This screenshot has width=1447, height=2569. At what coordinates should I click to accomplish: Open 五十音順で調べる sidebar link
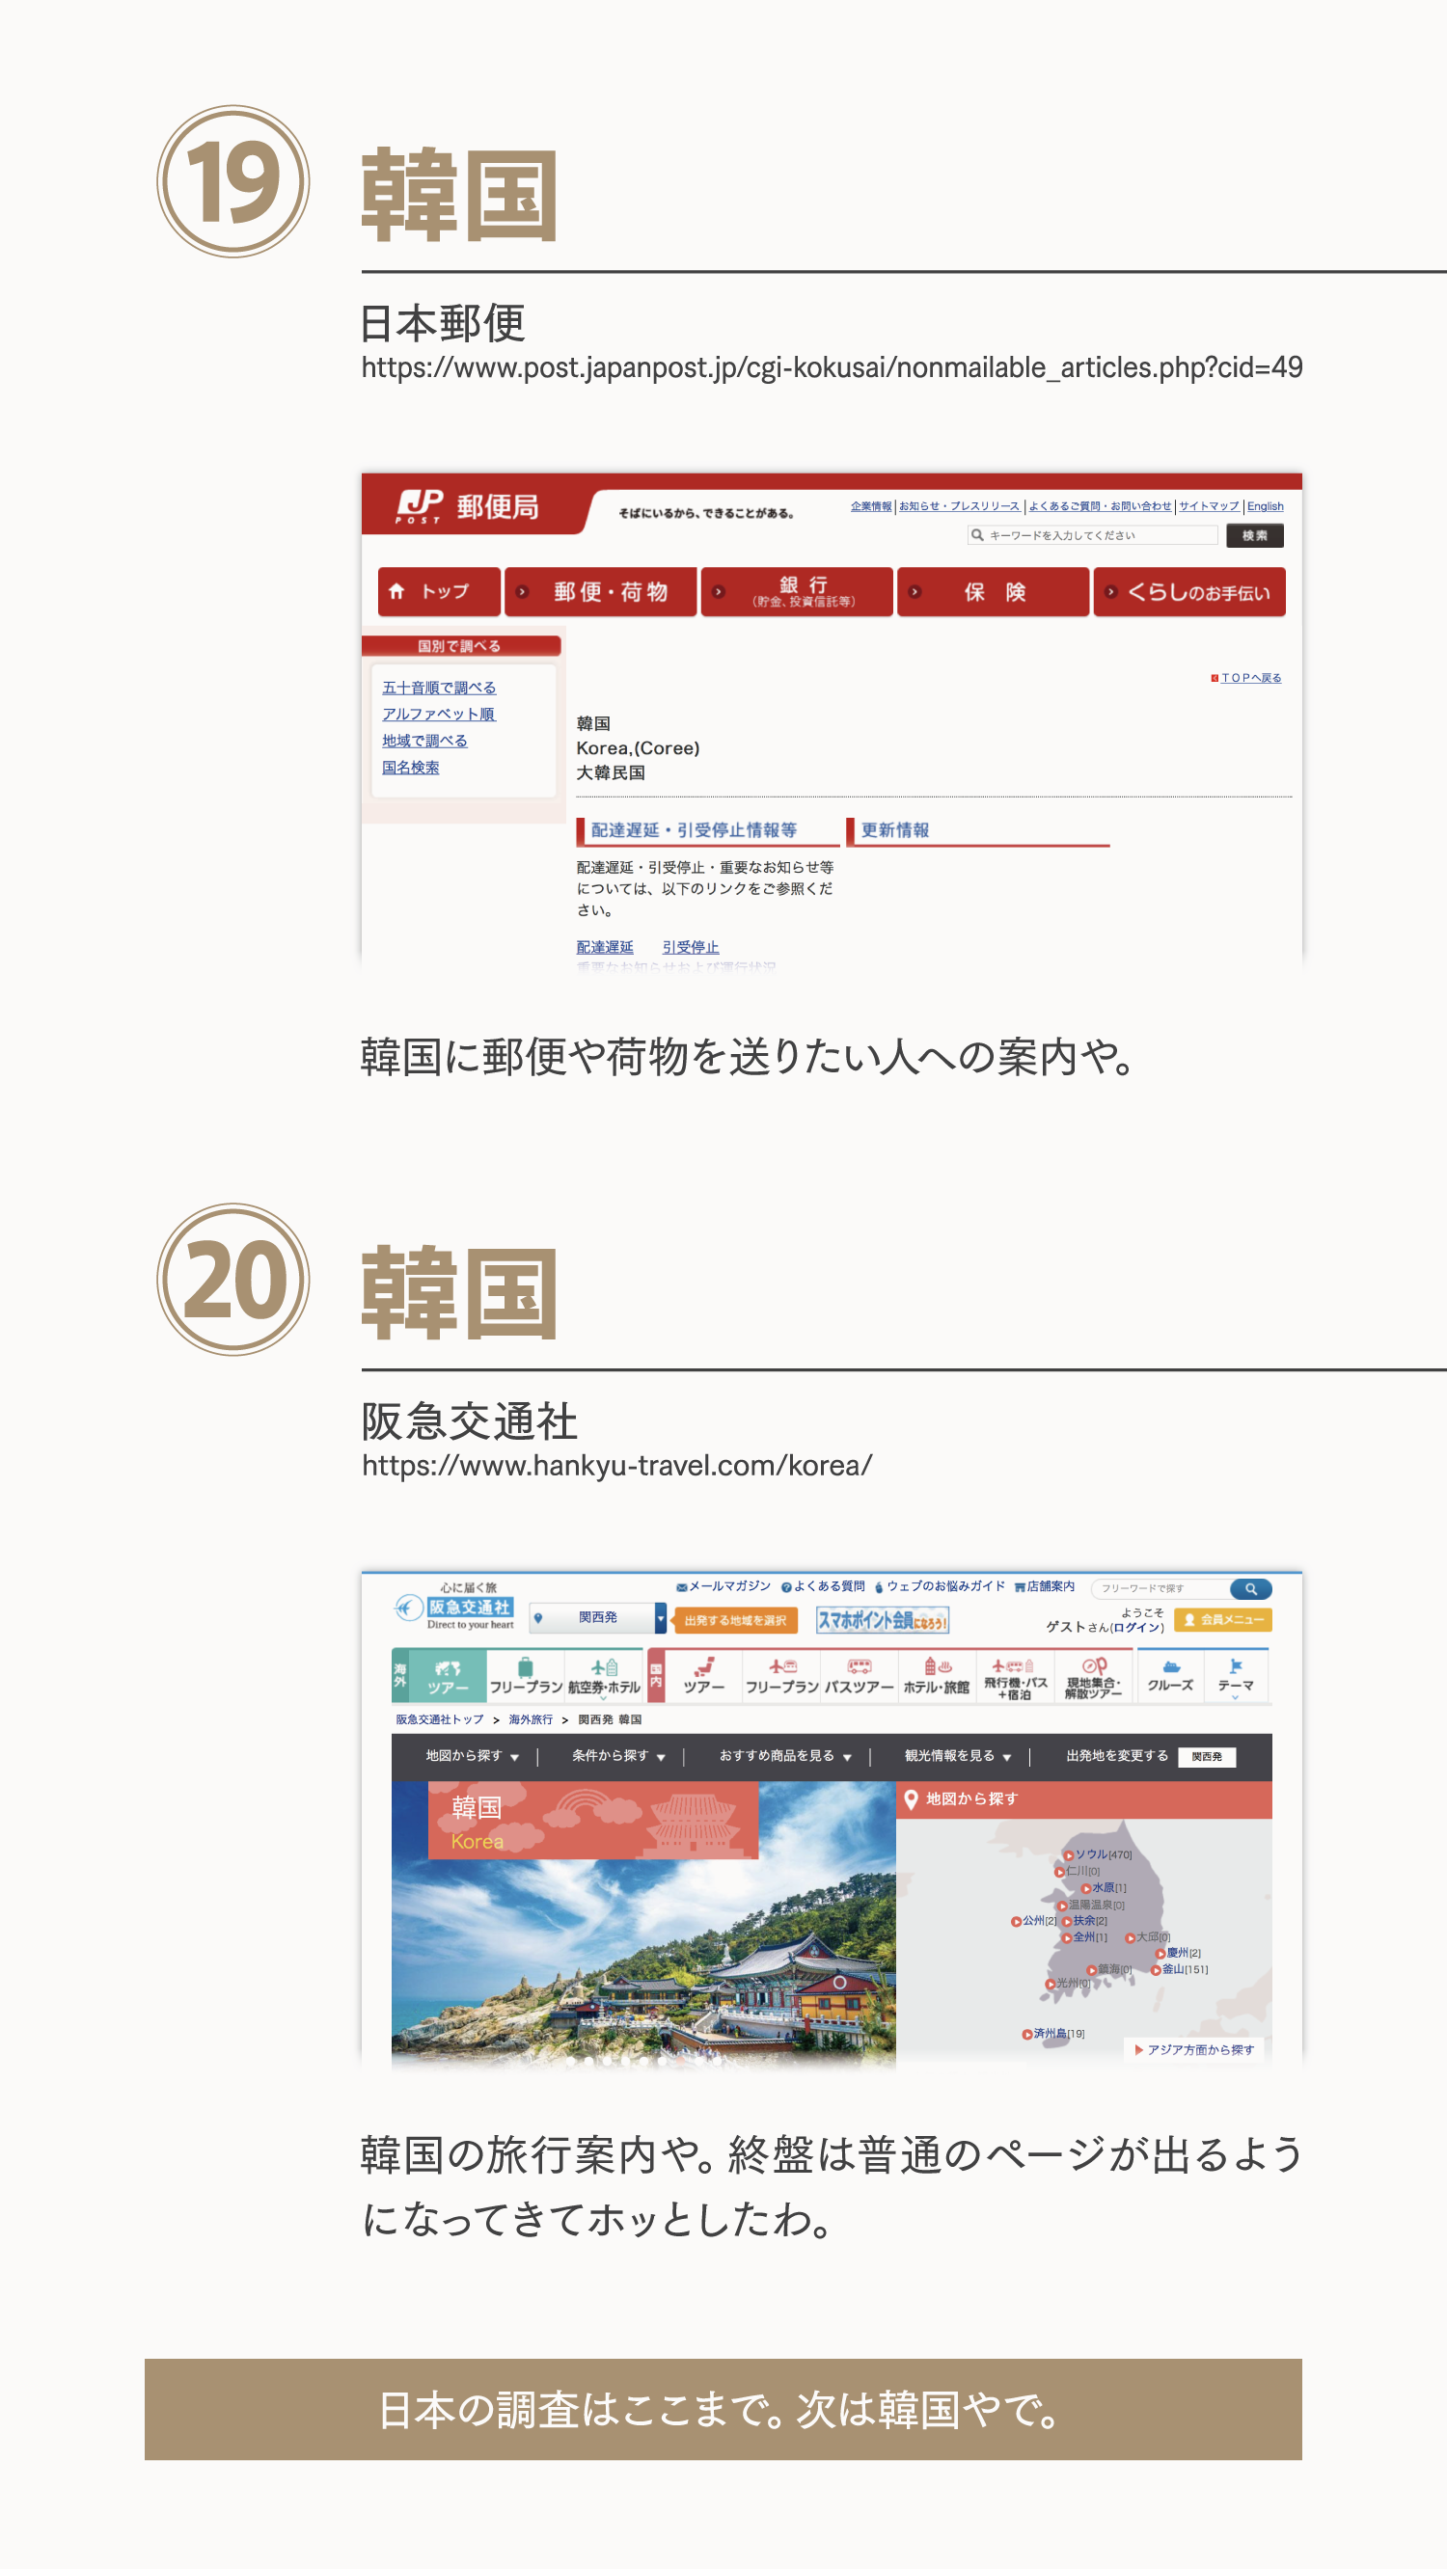439,689
